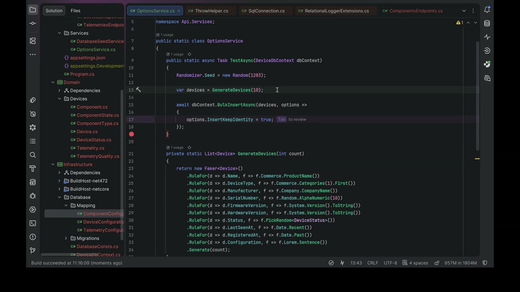
Task: Collapse the Services folder
Action: pyautogui.click(x=59, y=33)
